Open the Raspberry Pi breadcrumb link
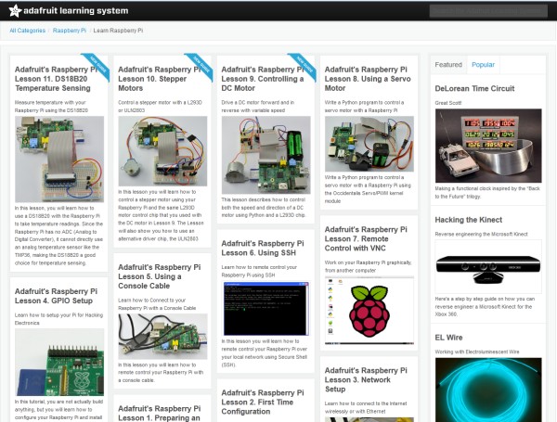 coord(70,31)
